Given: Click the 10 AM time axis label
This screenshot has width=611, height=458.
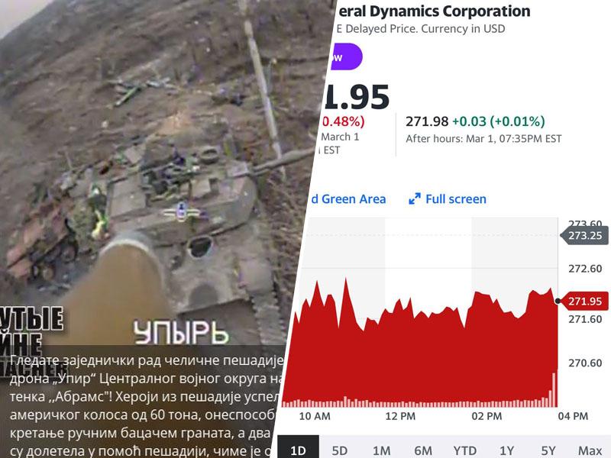Looking at the screenshot, I should pyautogui.click(x=314, y=416).
